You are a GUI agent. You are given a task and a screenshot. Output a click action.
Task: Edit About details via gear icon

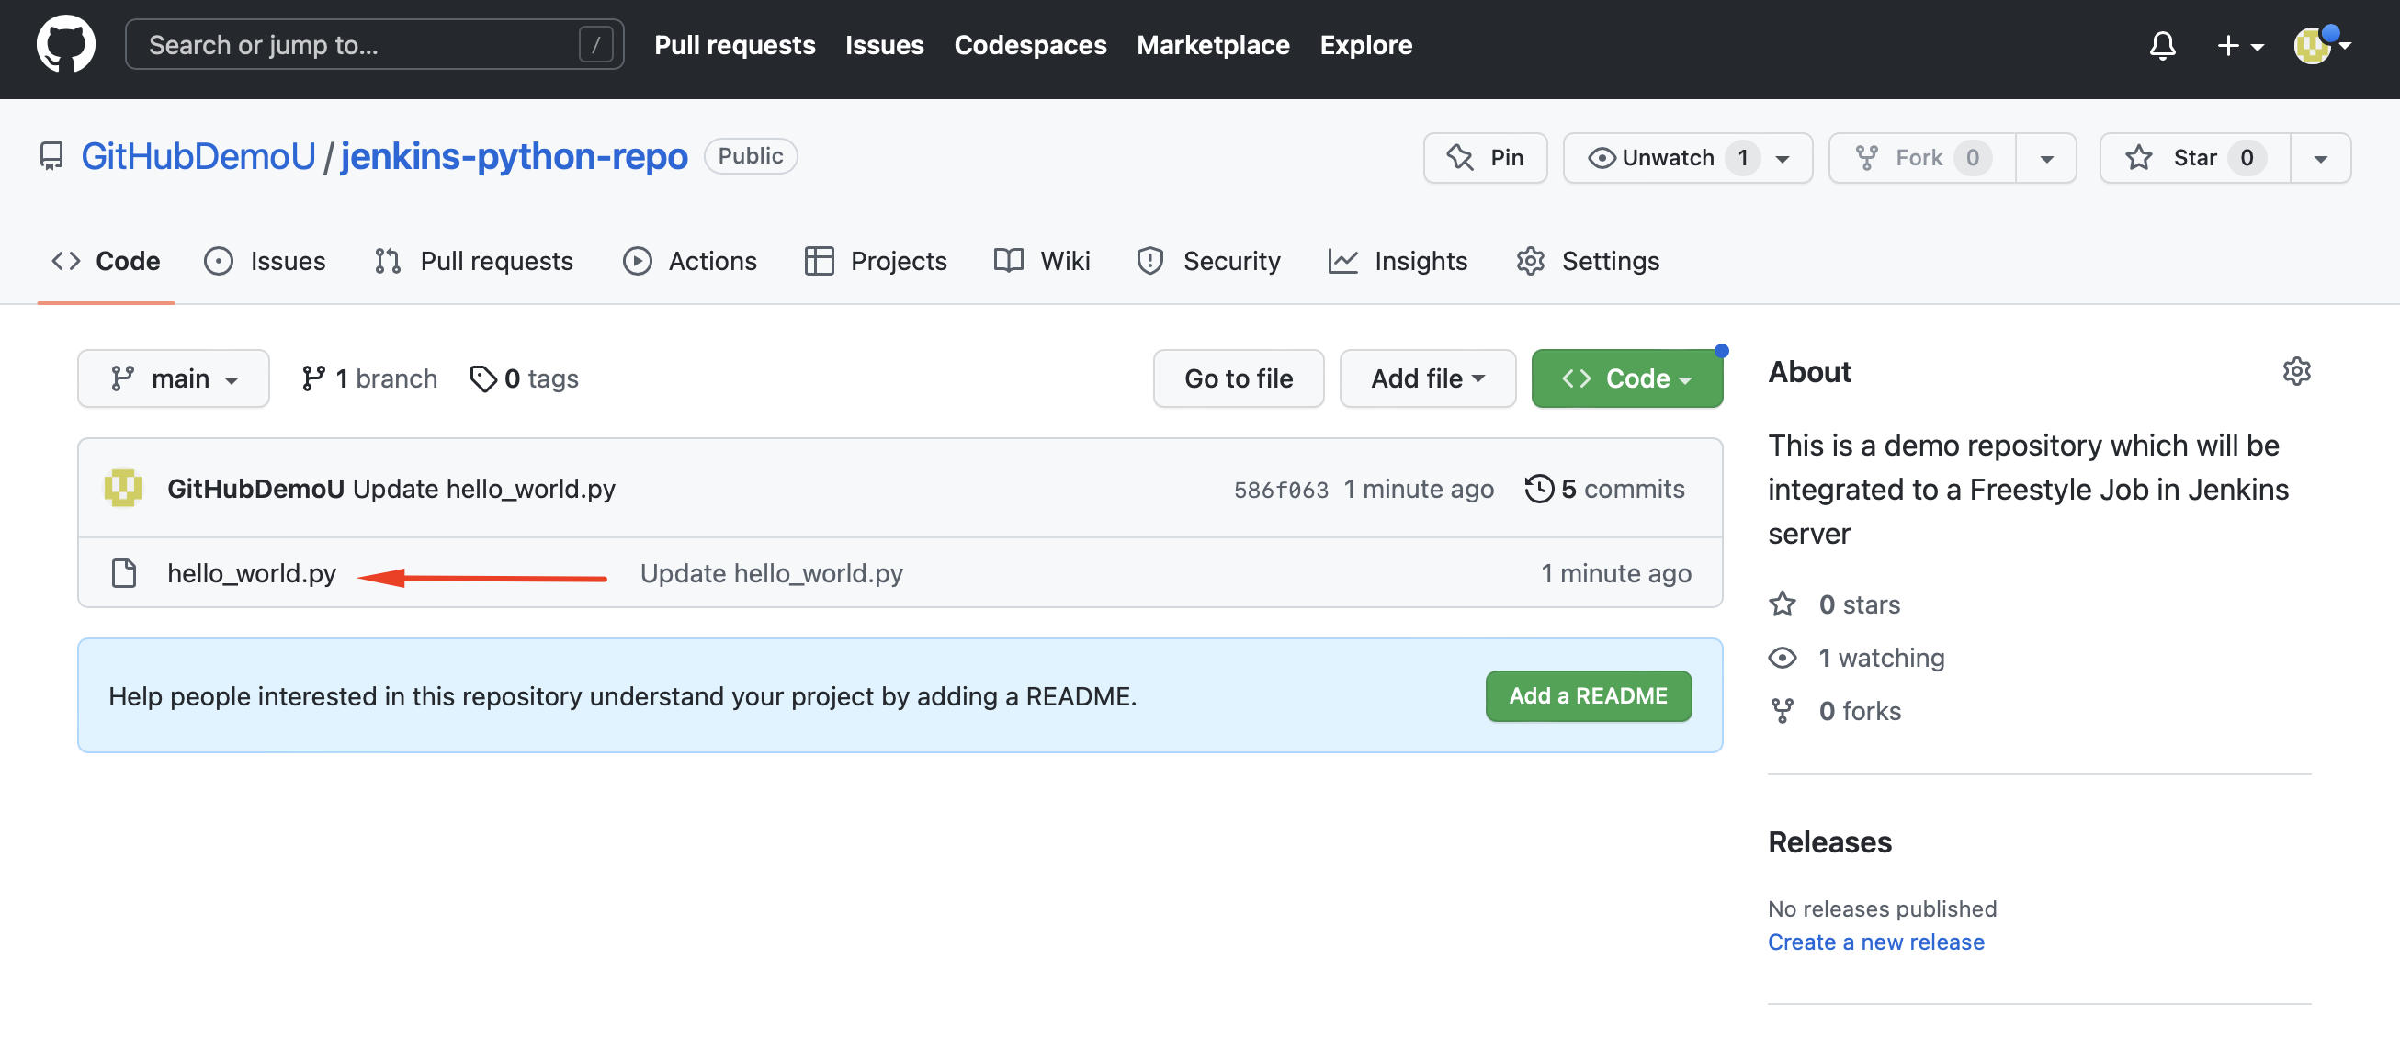pyautogui.click(x=2295, y=371)
